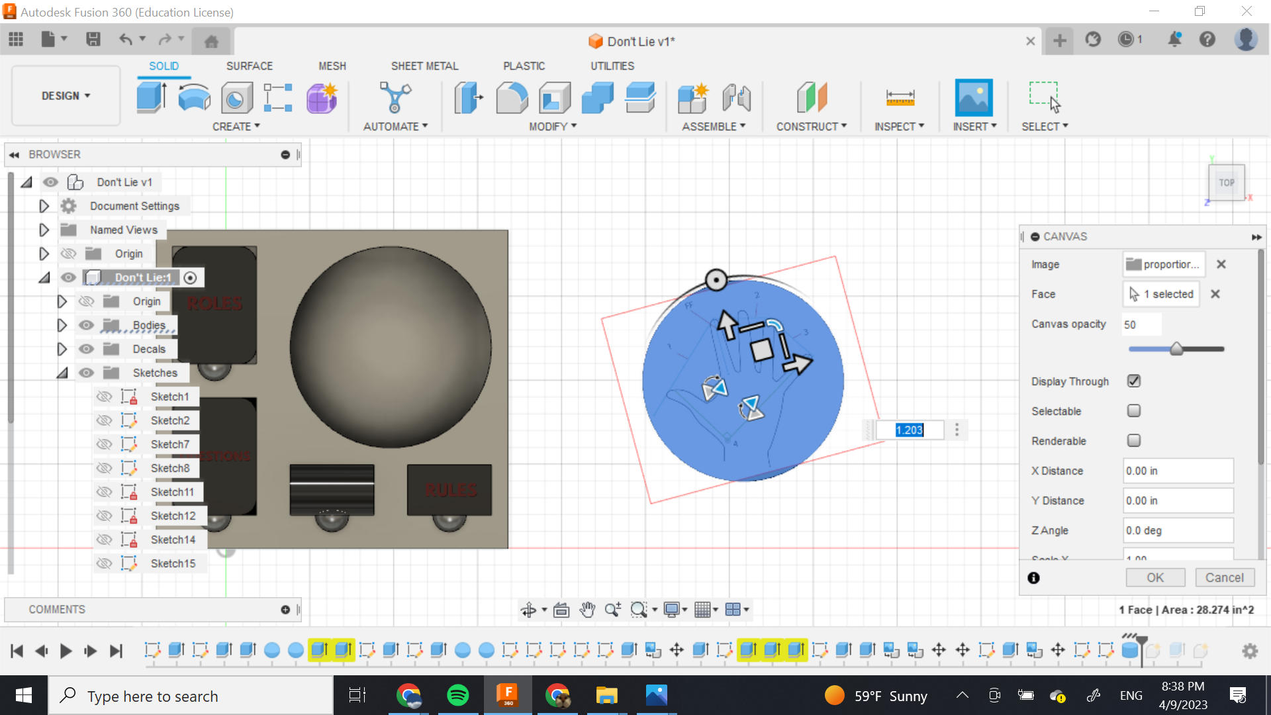
Task: Click OK in the Canvas dialog
Action: tap(1155, 577)
